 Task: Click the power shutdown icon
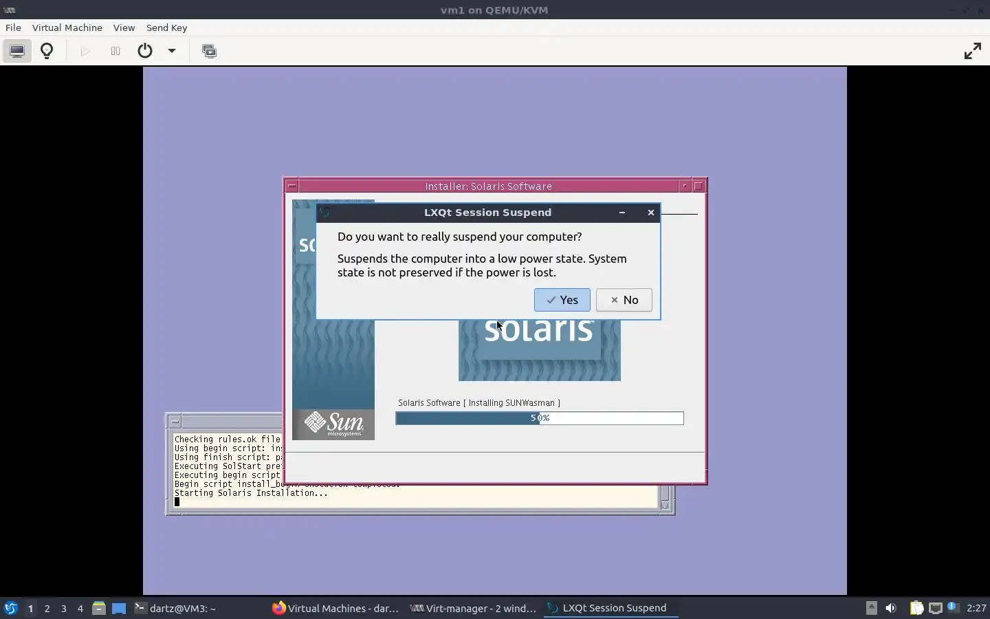[145, 51]
